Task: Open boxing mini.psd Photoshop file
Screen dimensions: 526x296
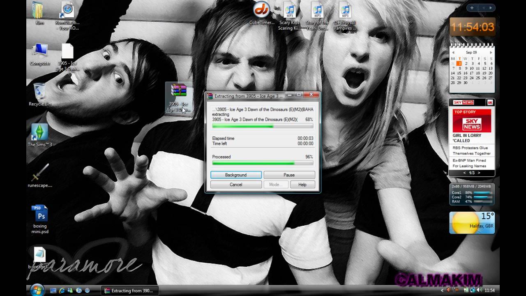Action: coord(40,219)
